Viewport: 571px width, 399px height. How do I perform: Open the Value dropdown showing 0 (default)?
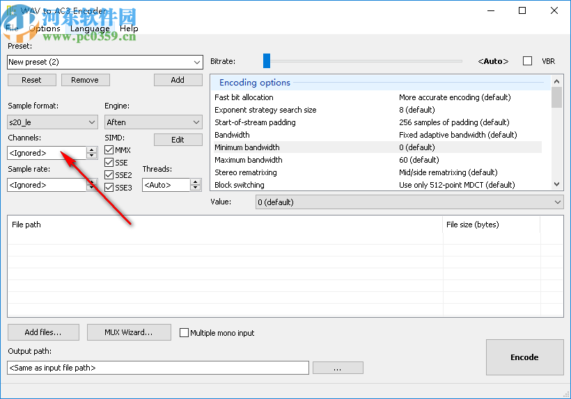point(409,202)
